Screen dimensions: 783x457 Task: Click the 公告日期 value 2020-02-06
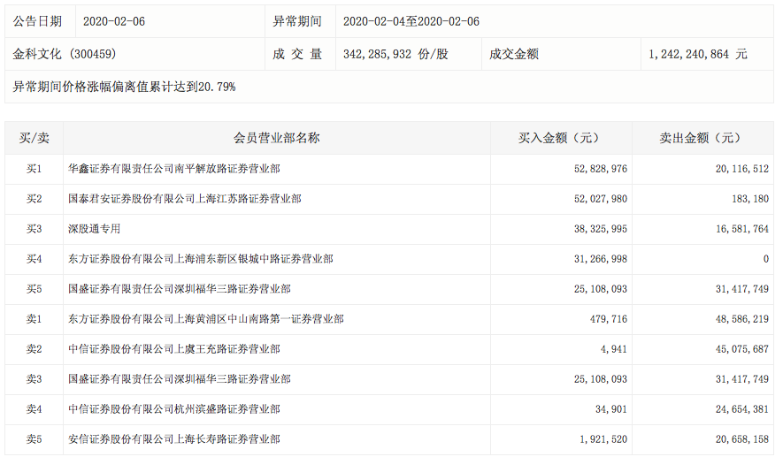click(x=113, y=21)
